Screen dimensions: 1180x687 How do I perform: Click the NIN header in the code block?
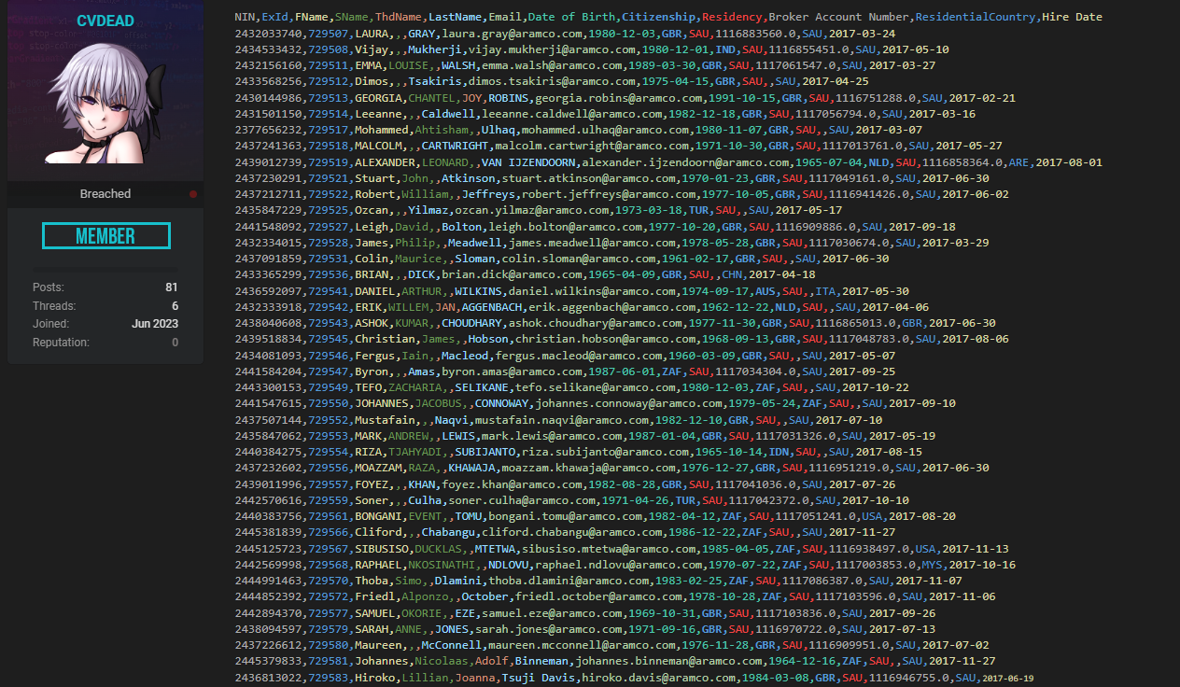click(x=245, y=17)
